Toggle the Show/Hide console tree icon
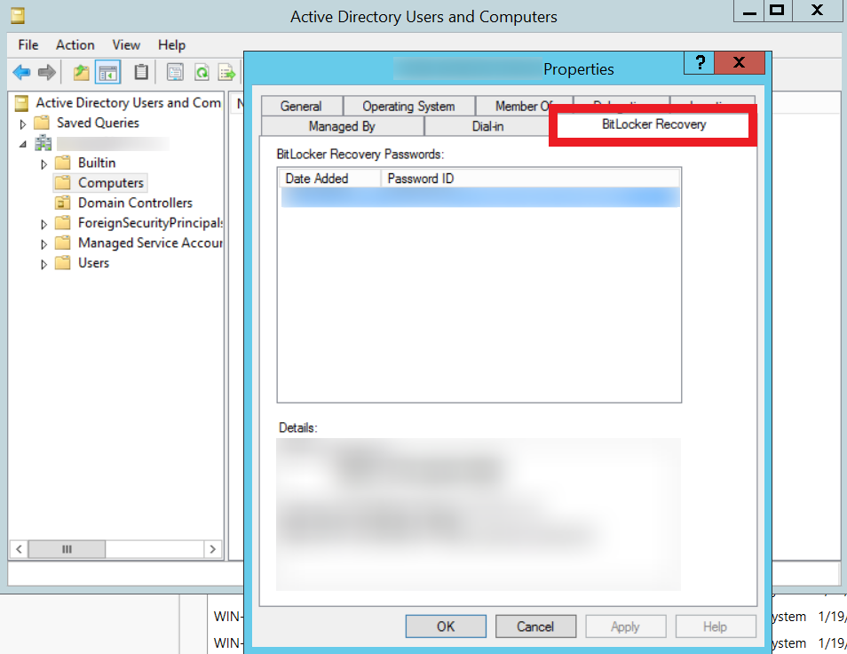The width and height of the screenshot is (847, 654). [107, 72]
